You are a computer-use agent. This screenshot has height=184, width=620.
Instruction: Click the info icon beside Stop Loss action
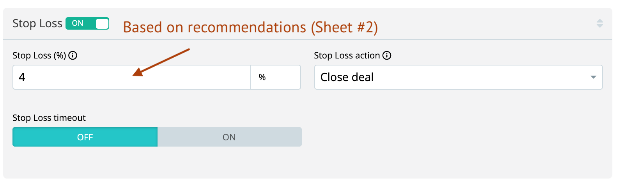pyautogui.click(x=387, y=56)
